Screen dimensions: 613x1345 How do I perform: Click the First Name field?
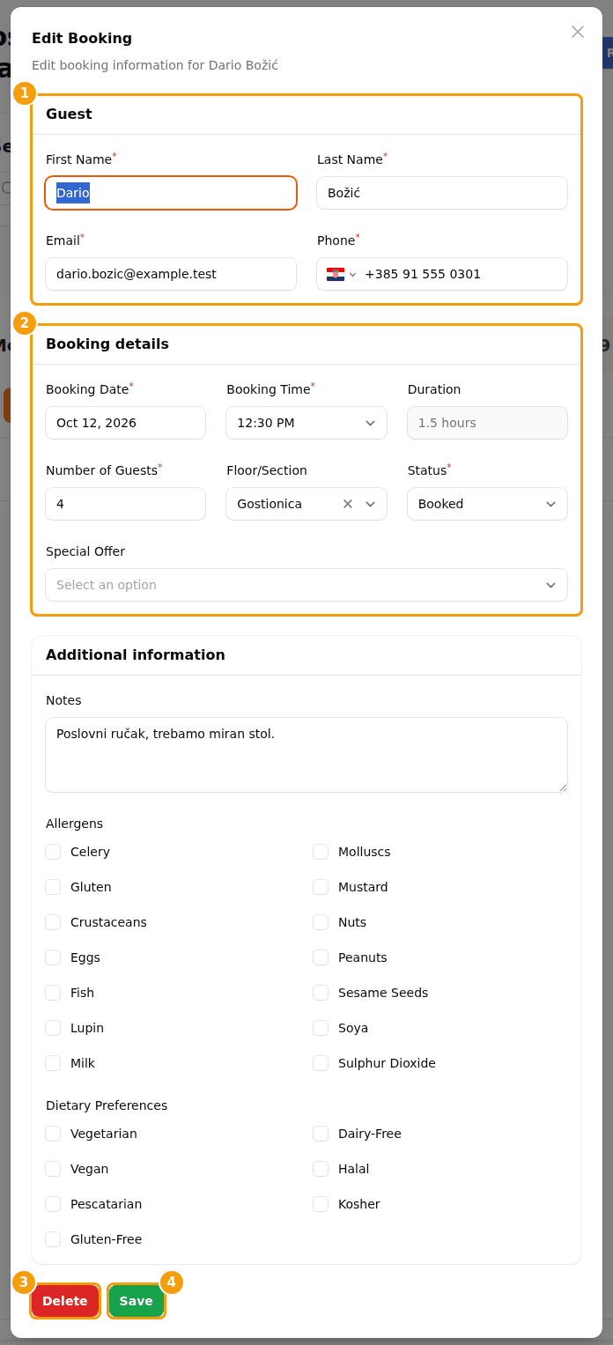pyautogui.click(x=171, y=193)
